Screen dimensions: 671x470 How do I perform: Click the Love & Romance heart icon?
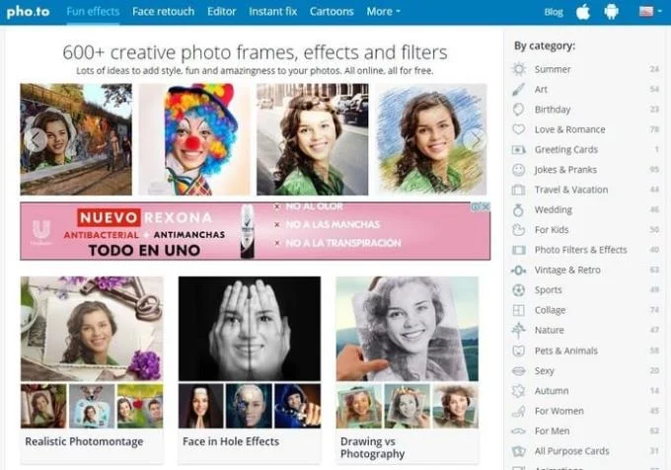pyautogui.click(x=519, y=129)
